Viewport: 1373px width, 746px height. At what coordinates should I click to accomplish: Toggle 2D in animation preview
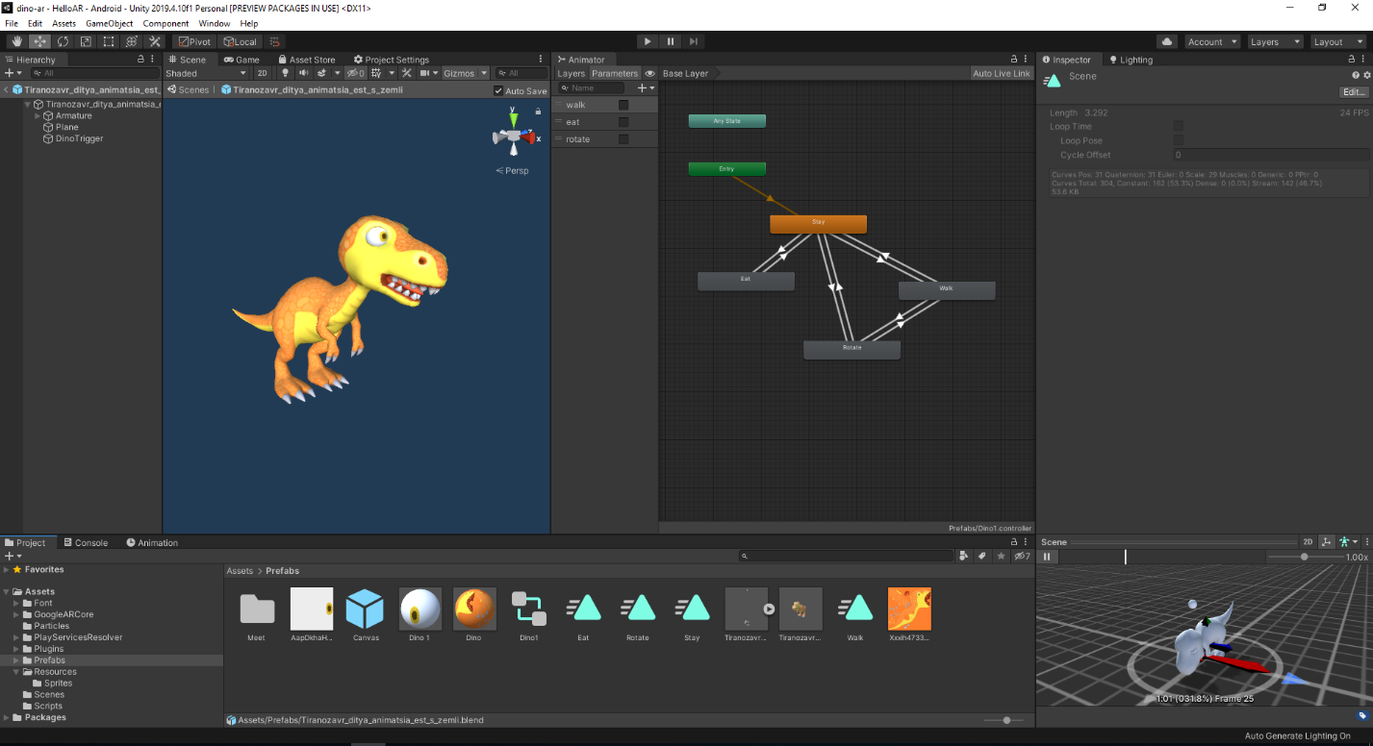tap(1308, 541)
